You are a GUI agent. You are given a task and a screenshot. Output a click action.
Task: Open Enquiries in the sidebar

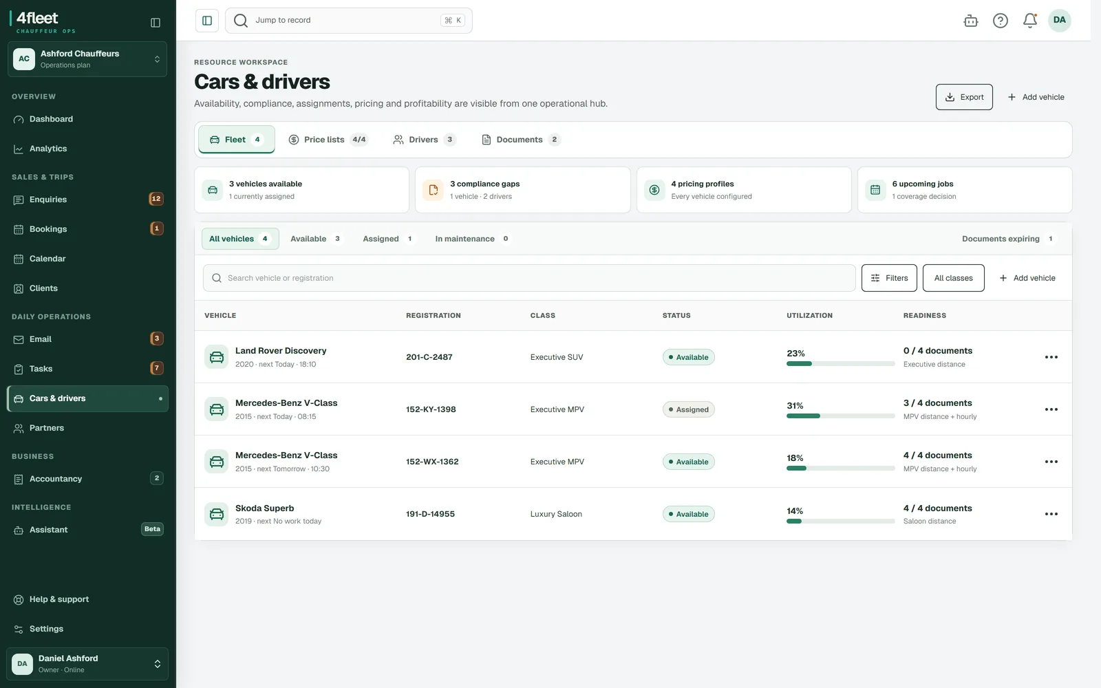pos(87,200)
